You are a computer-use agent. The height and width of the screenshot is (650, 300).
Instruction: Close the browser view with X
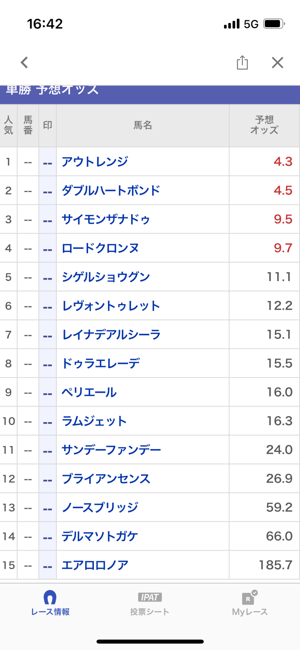click(277, 62)
